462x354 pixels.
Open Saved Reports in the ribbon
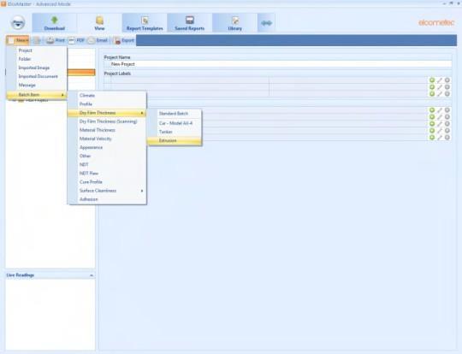pos(189,23)
